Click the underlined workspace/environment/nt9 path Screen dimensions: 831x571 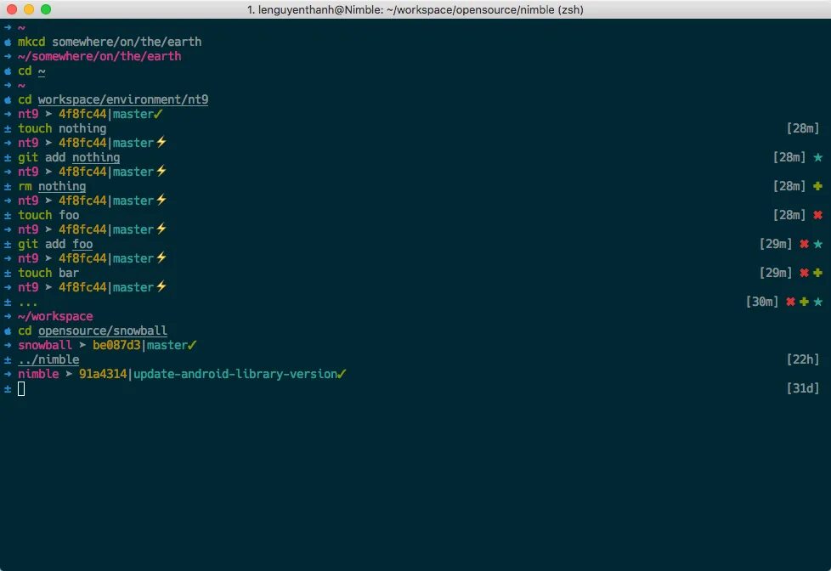coord(123,99)
